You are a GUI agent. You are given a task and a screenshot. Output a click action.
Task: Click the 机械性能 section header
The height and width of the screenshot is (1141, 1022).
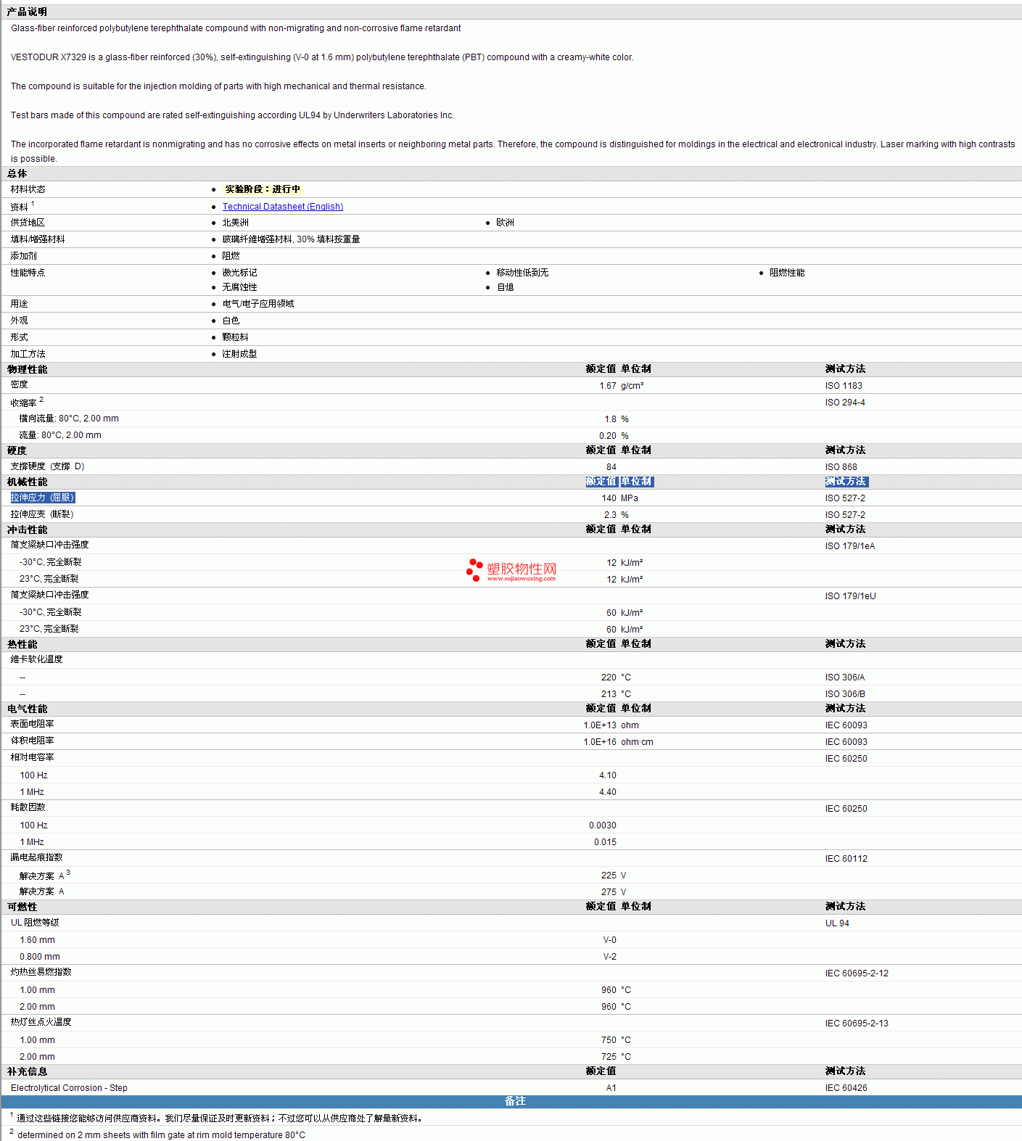27,482
